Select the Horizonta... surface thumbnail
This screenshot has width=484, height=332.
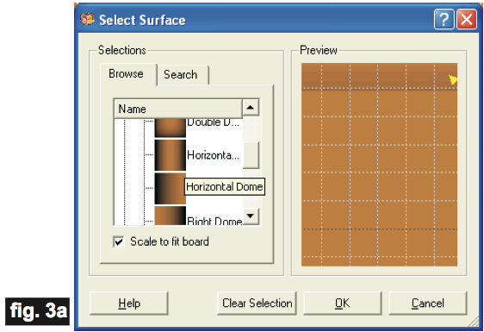[x=170, y=155]
